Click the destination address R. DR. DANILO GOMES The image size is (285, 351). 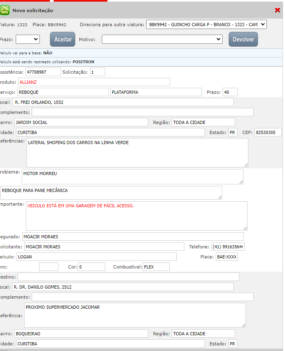coord(123,287)
